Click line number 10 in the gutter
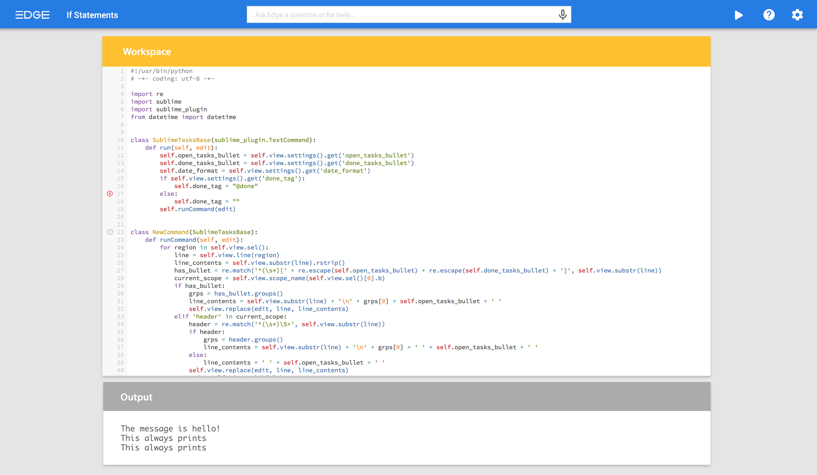This screenshot has height=475, width=817. 120,140
